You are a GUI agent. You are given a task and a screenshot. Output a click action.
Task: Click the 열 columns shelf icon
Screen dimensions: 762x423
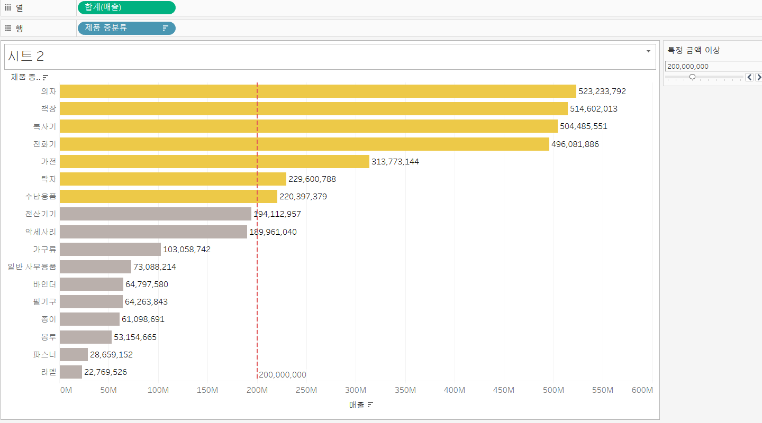[x=8, y=7]
